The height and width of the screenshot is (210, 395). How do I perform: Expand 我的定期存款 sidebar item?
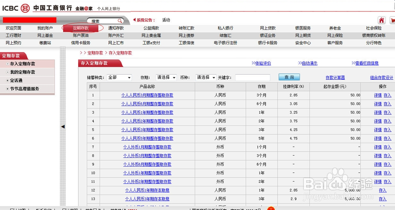8,72
